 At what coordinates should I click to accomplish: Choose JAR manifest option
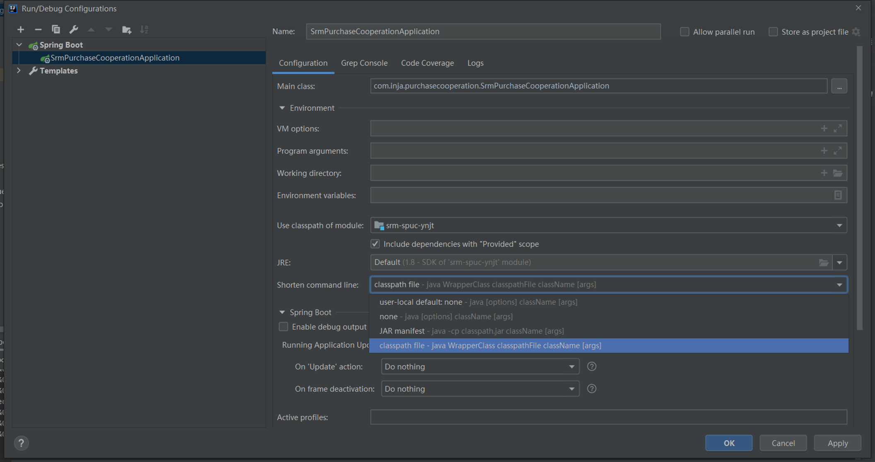(608, 331)
